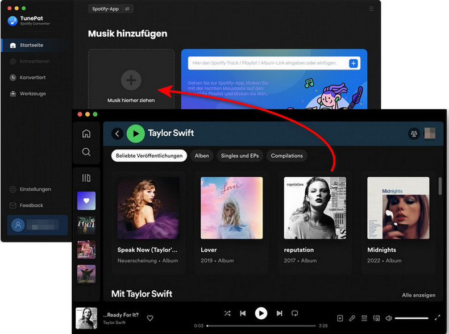
Task: Open Werkzeuge section in TunePat
Action: tap(32, 94)
